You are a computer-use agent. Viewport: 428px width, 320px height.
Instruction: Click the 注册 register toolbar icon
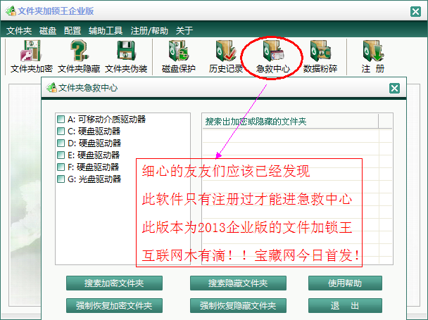(373, 57)
